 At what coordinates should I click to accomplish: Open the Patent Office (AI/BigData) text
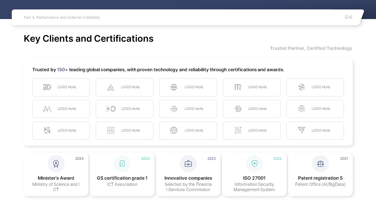point(320,184)
